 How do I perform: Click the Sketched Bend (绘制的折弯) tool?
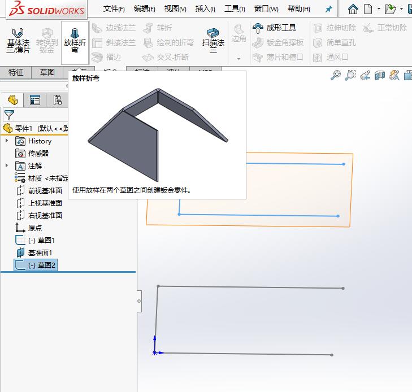pyautogui.click(x=168, y=42)
